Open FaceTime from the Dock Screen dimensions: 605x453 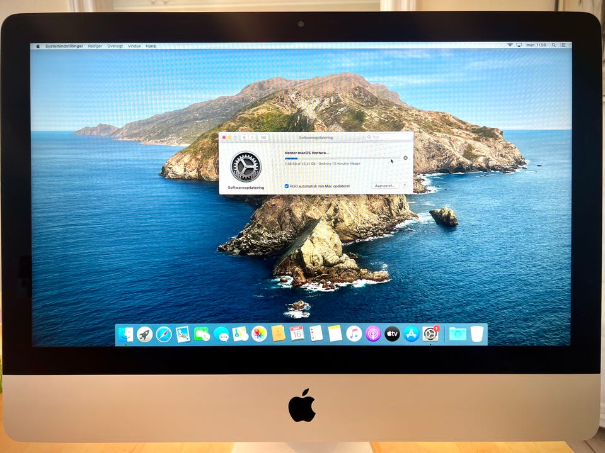pos(202,334)
